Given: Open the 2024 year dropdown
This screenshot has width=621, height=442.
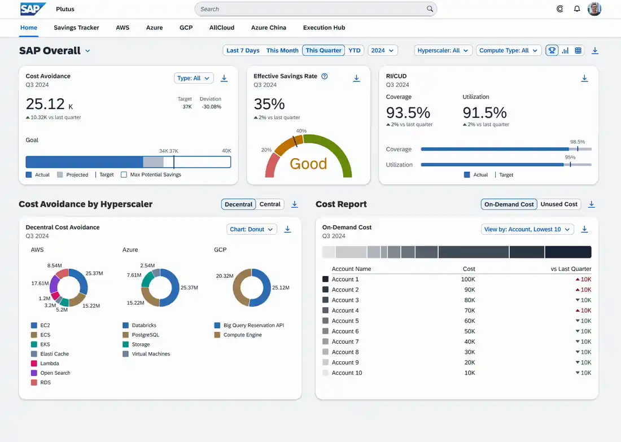Looking at the screenshot, I should coord(383,50).
